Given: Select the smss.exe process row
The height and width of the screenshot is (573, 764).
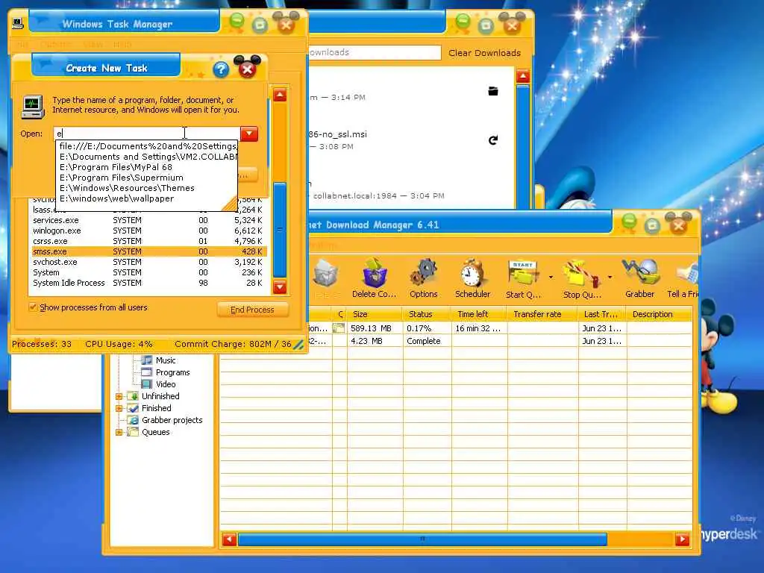Looking at the screenshot, I should (x=148, y=252).
